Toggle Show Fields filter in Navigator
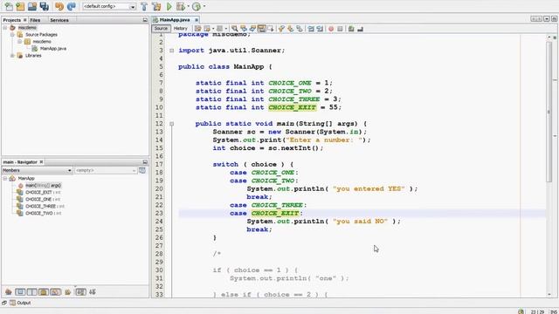The height and width of the screenshot is (314, 559). point(20,292)
